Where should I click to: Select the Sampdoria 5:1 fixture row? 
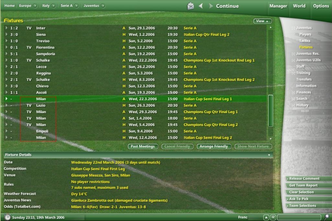(135, 54)
